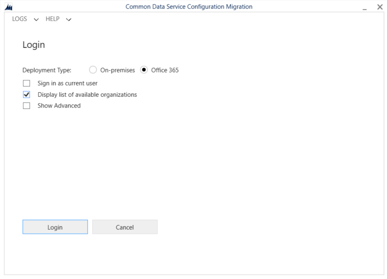387x279 pixels.
Task: Click the Deployment Type label
Action: (x=47, y=70)
